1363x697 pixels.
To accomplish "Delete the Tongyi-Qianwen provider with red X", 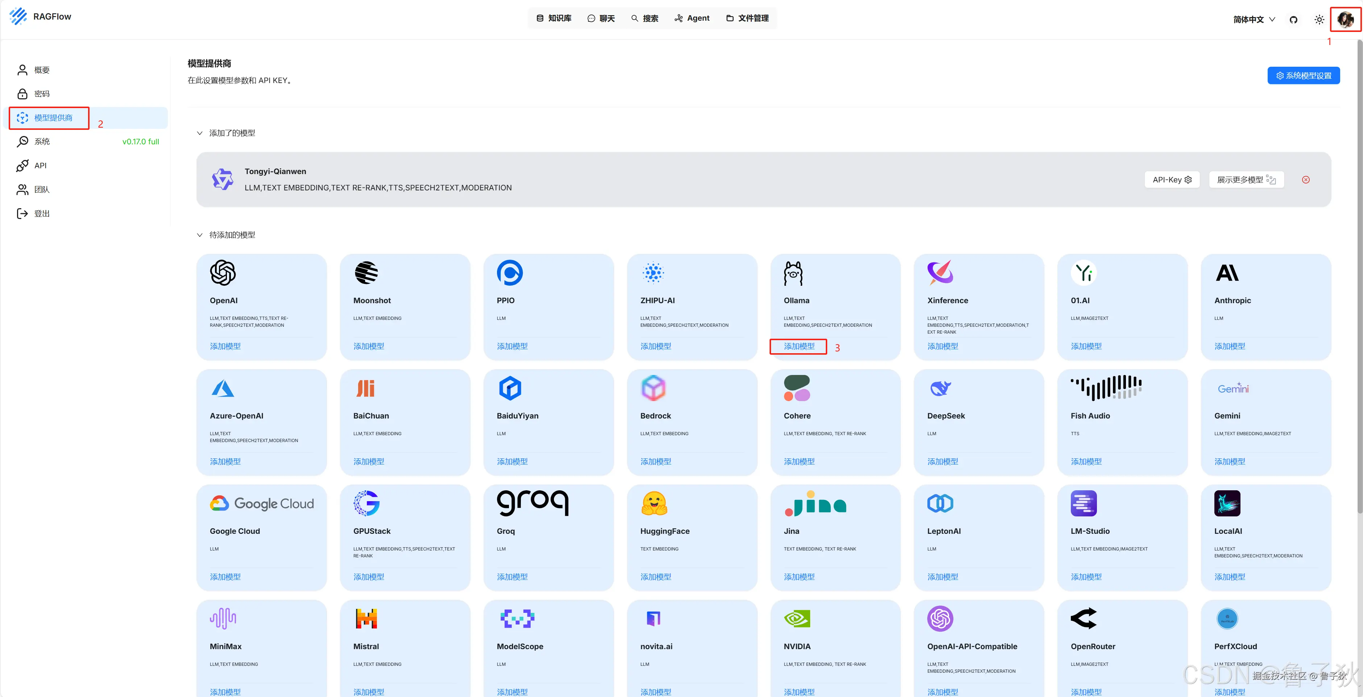I will pyautogui.click(x=1305, y=180).
